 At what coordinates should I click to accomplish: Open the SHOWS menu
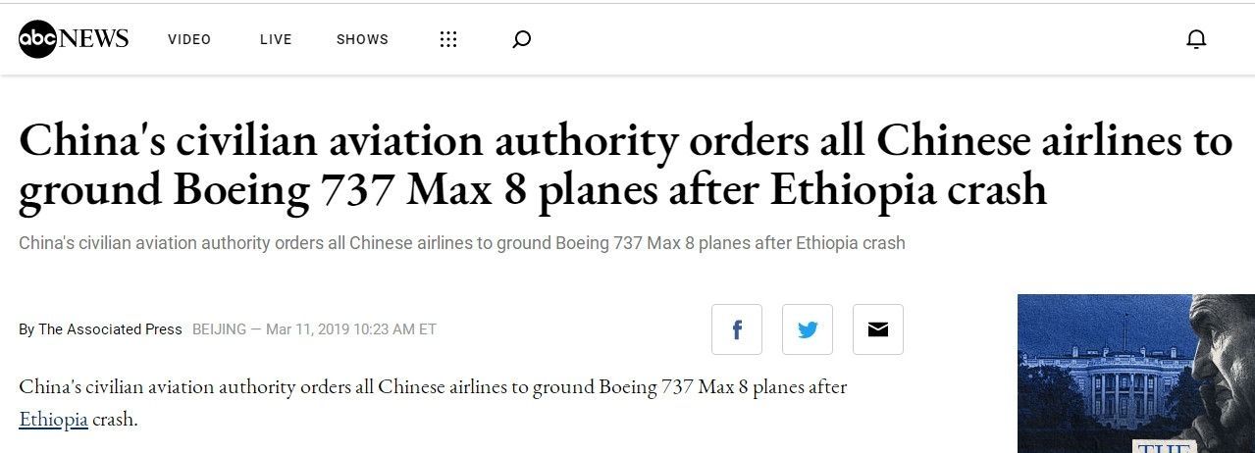coord(362,39)
